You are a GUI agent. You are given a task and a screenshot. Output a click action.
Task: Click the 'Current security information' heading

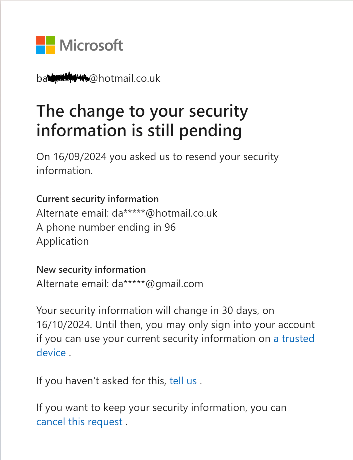point(97,199)
